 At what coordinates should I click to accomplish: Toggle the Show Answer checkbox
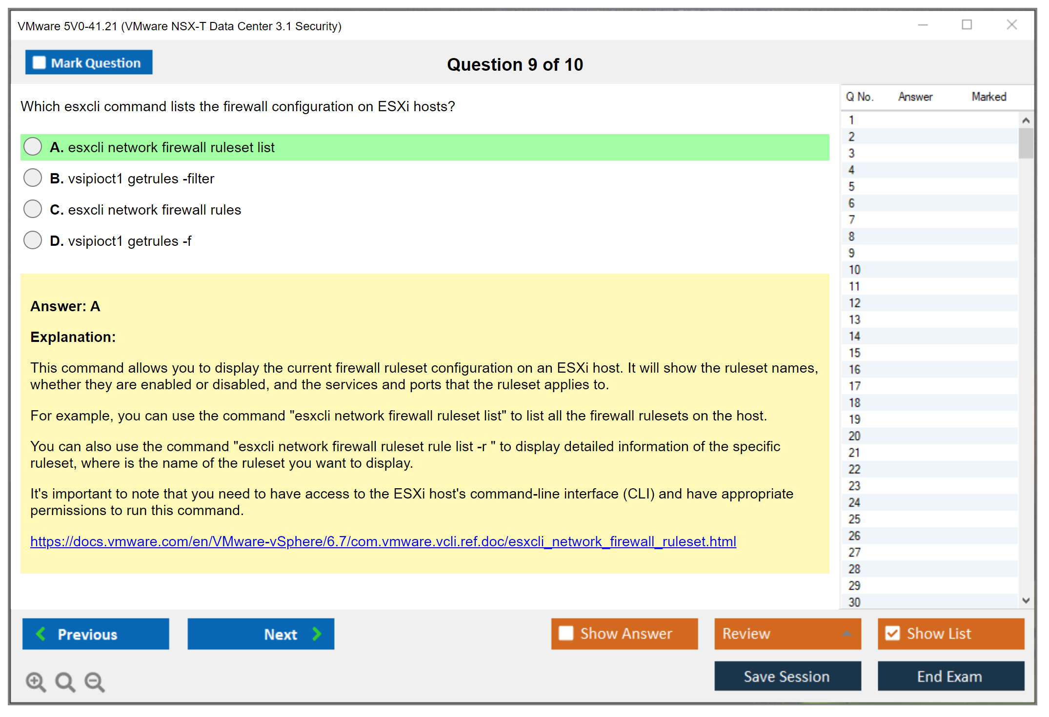point(566,633)
